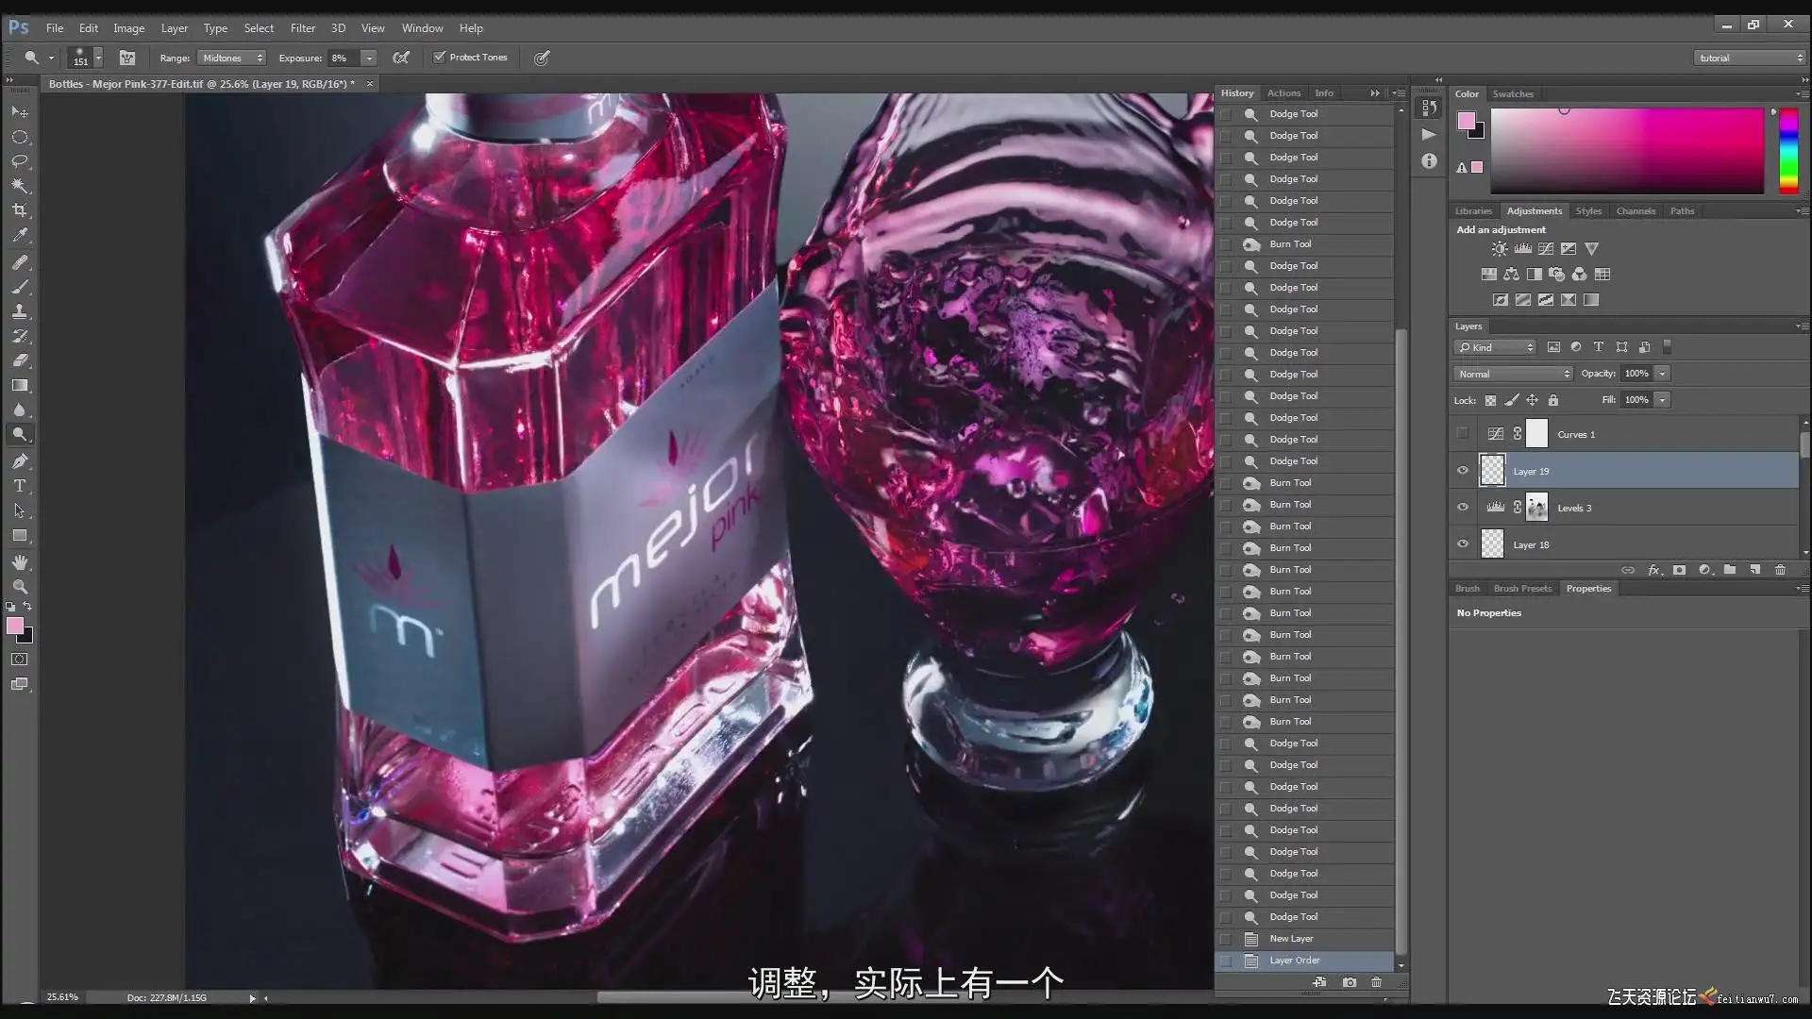The image size is (1812, 1019).
Task: Select the Horizontal Type tool
Action: click(20, 486)
